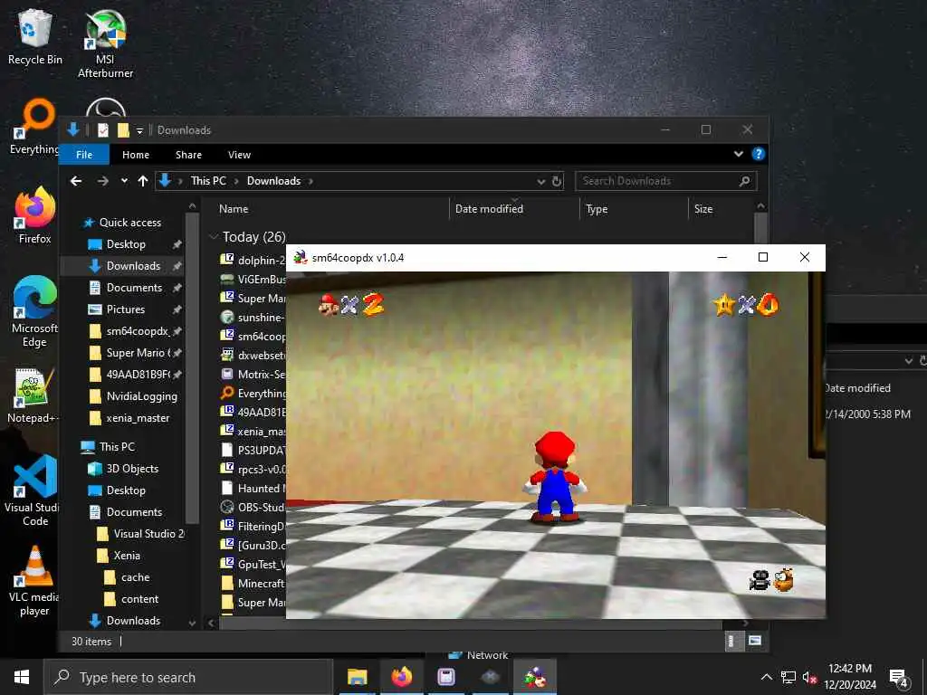Select NvidiaLogging folder in sidebar
Image resolution: width=927 pixels, height=695 pixels.
(x=141, y=396)
